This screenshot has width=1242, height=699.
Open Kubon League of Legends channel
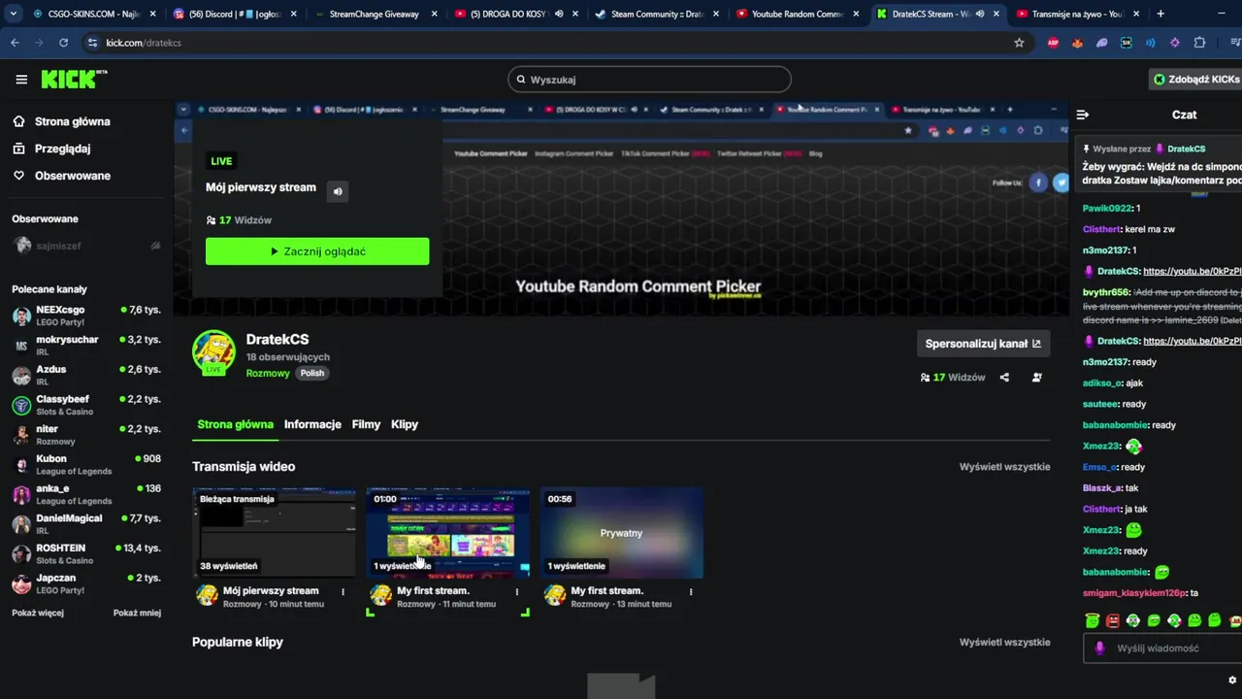86,464
